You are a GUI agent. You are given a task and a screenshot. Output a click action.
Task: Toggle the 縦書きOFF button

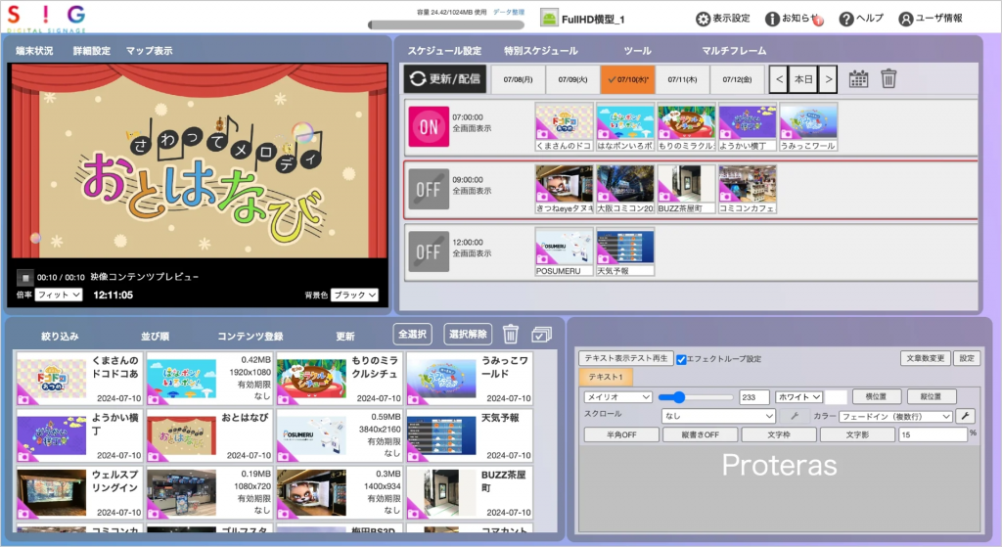[x=700, y=434]
